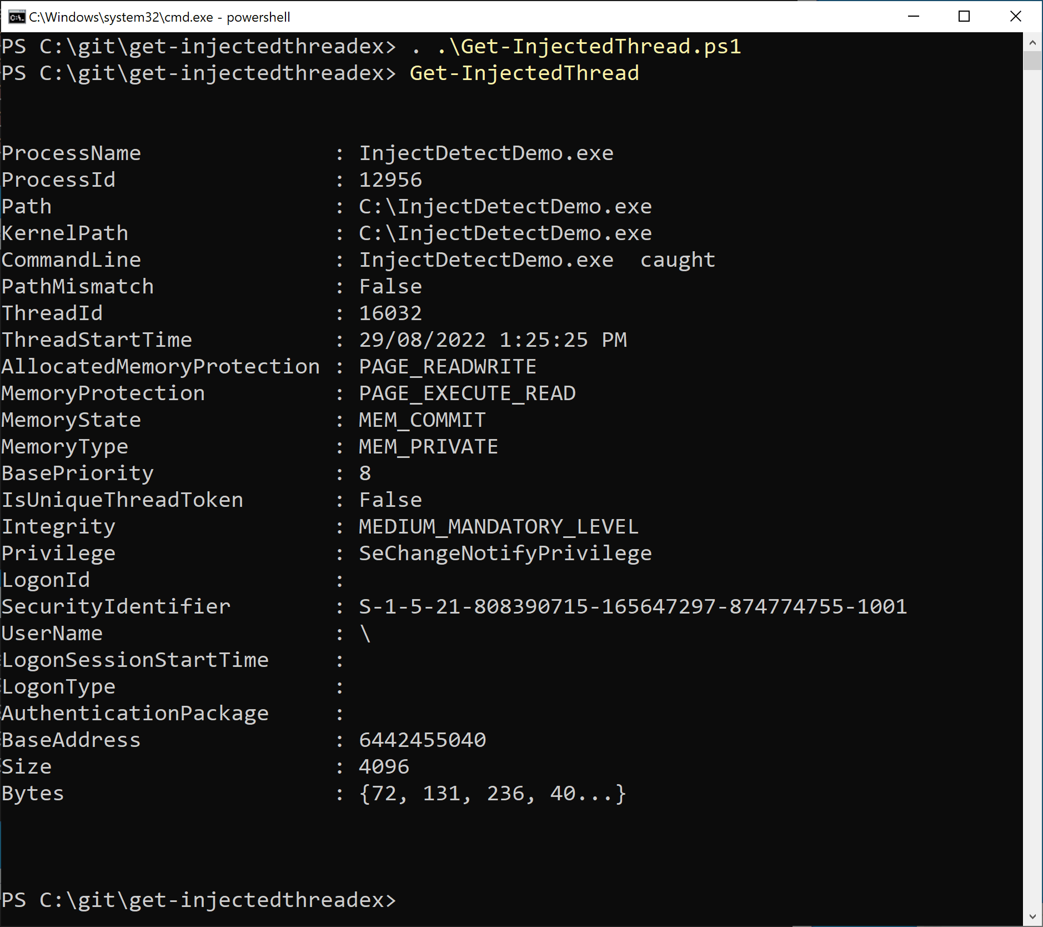The image size is (1043, 927).
Task: Click the SecurityIdentifier SID value
Action: click(633, 606)
